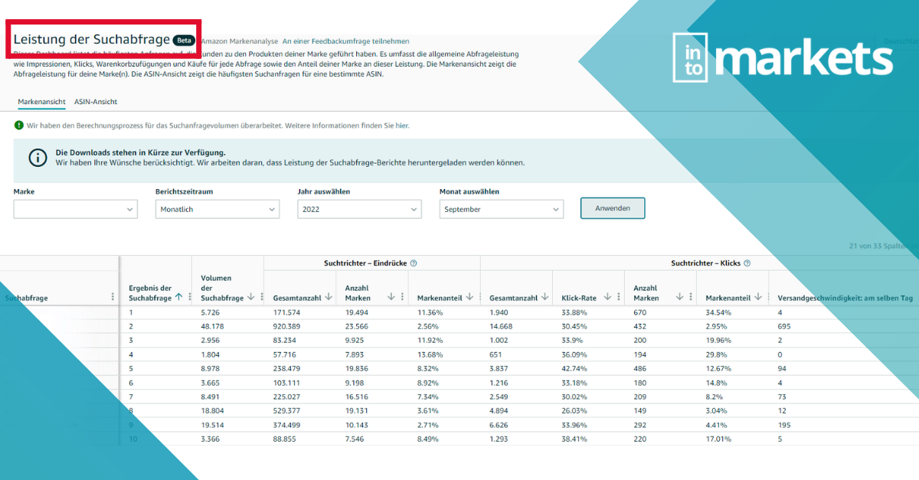This screenshot has width=919, height=480.
Task: Click the info icon in the Downloads banner
Action: click(38, 158)
